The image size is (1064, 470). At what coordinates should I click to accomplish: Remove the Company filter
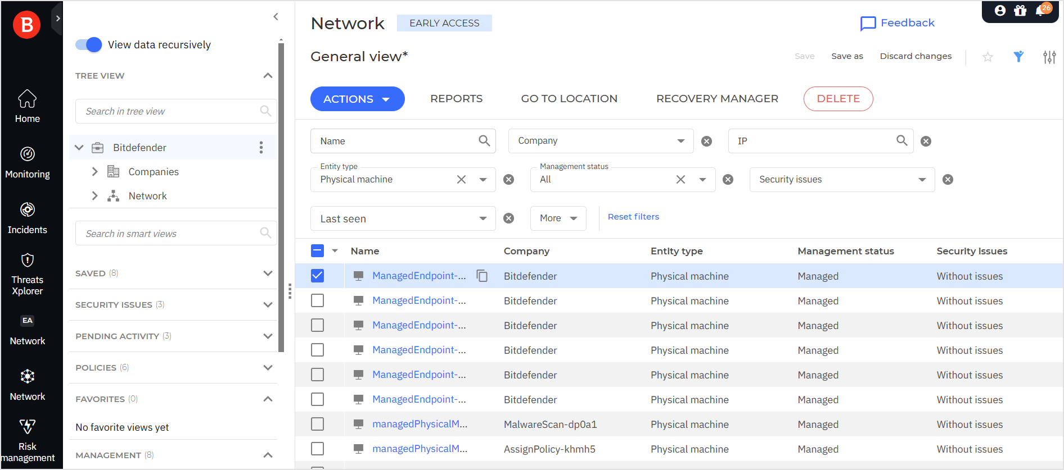[x=707, y=141]
